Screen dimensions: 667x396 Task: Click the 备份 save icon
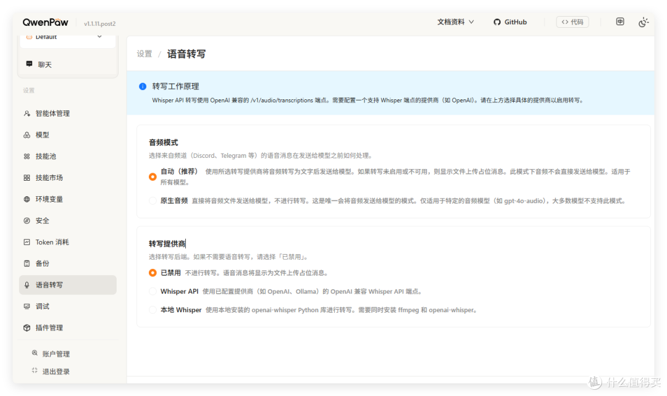tap(27, 263)
